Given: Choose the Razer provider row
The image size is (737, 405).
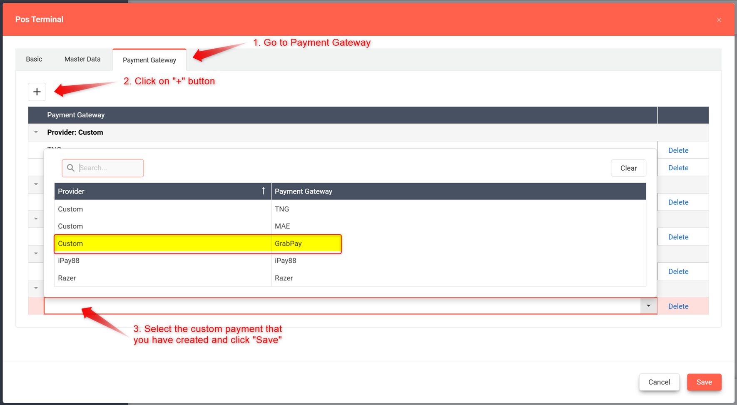Looking at the screenshot, I should click(x=350, y=278).
